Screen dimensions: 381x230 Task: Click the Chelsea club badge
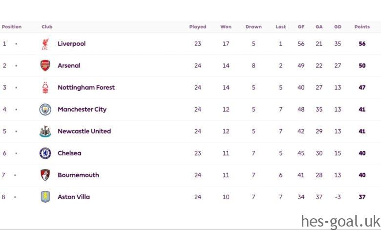pos(45,153)
